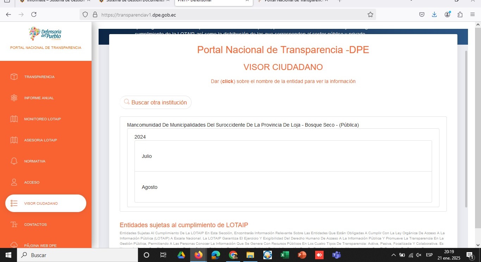The width and height of the screenshot is (481, 262).
Task: Open Informe Anual sidebar icon
Action: [14, 98]
